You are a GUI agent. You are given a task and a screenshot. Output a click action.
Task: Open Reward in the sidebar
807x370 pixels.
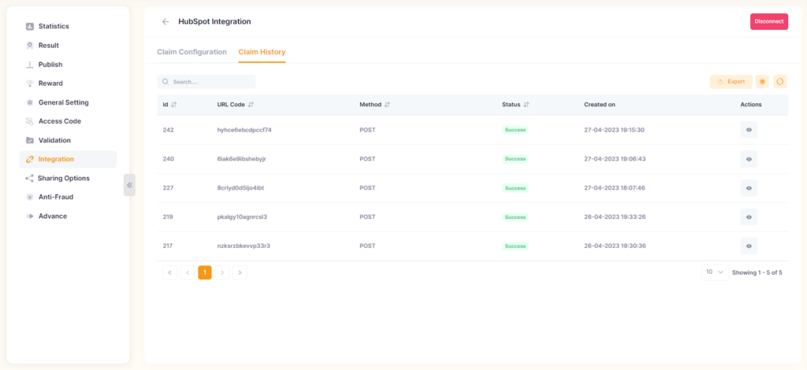click(50, 83)
